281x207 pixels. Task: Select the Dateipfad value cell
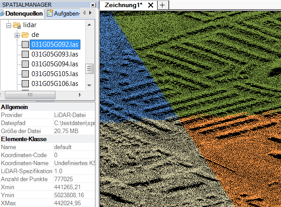74,123
